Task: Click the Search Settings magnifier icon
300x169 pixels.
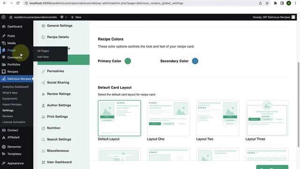Action: tap(43, 139)
